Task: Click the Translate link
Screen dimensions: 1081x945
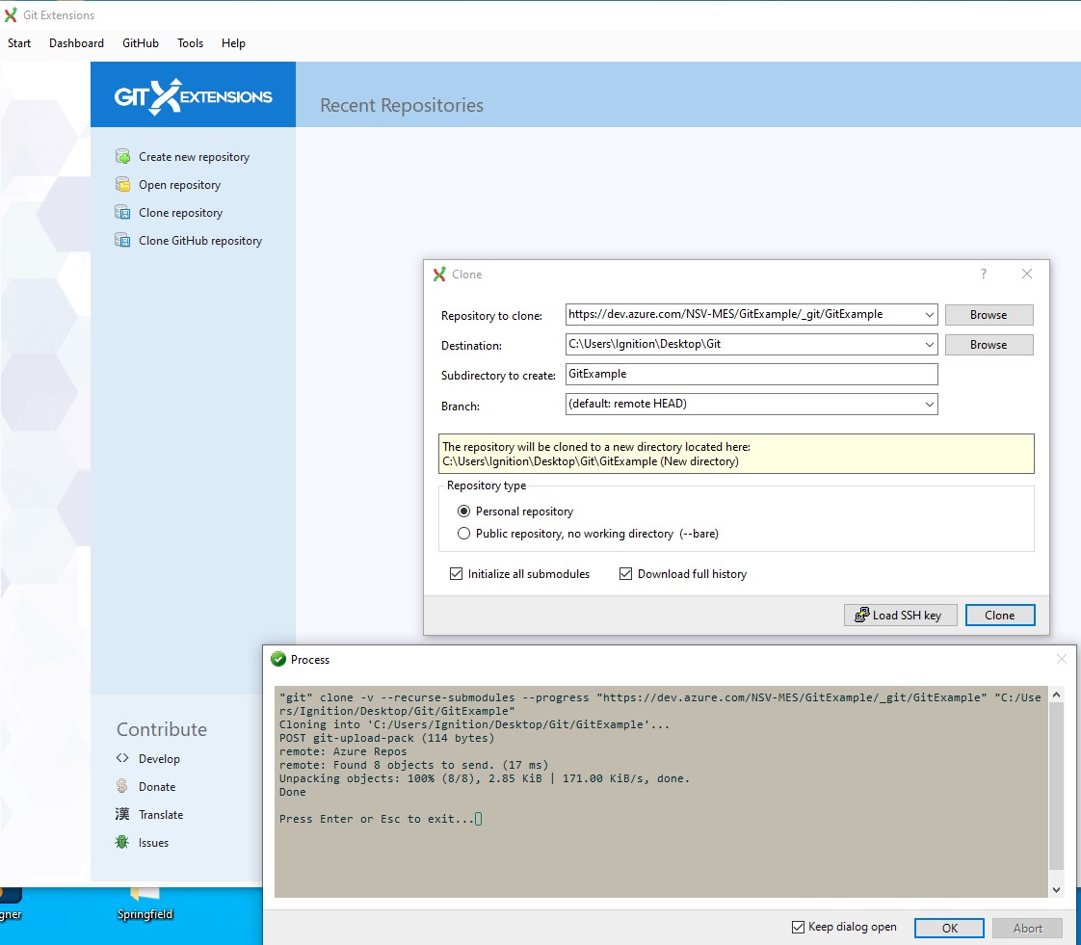Action: click(161, 815)
